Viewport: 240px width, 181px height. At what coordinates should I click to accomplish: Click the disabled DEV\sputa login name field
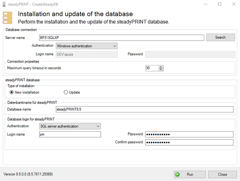pos(87,54)
